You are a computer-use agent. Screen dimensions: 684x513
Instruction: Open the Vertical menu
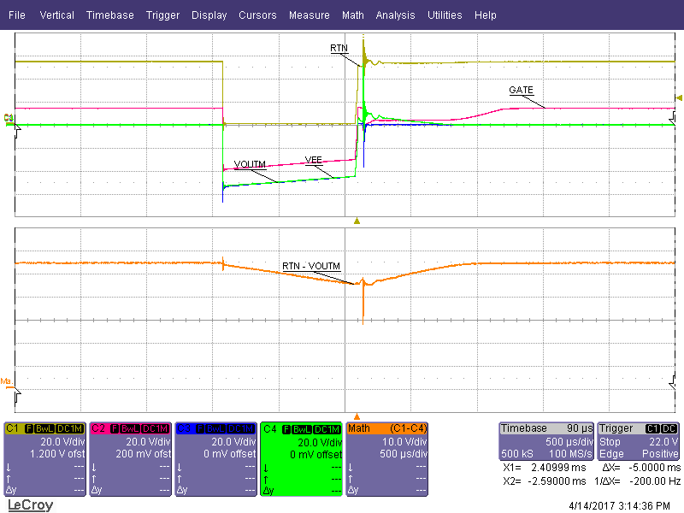click(56, 15)
